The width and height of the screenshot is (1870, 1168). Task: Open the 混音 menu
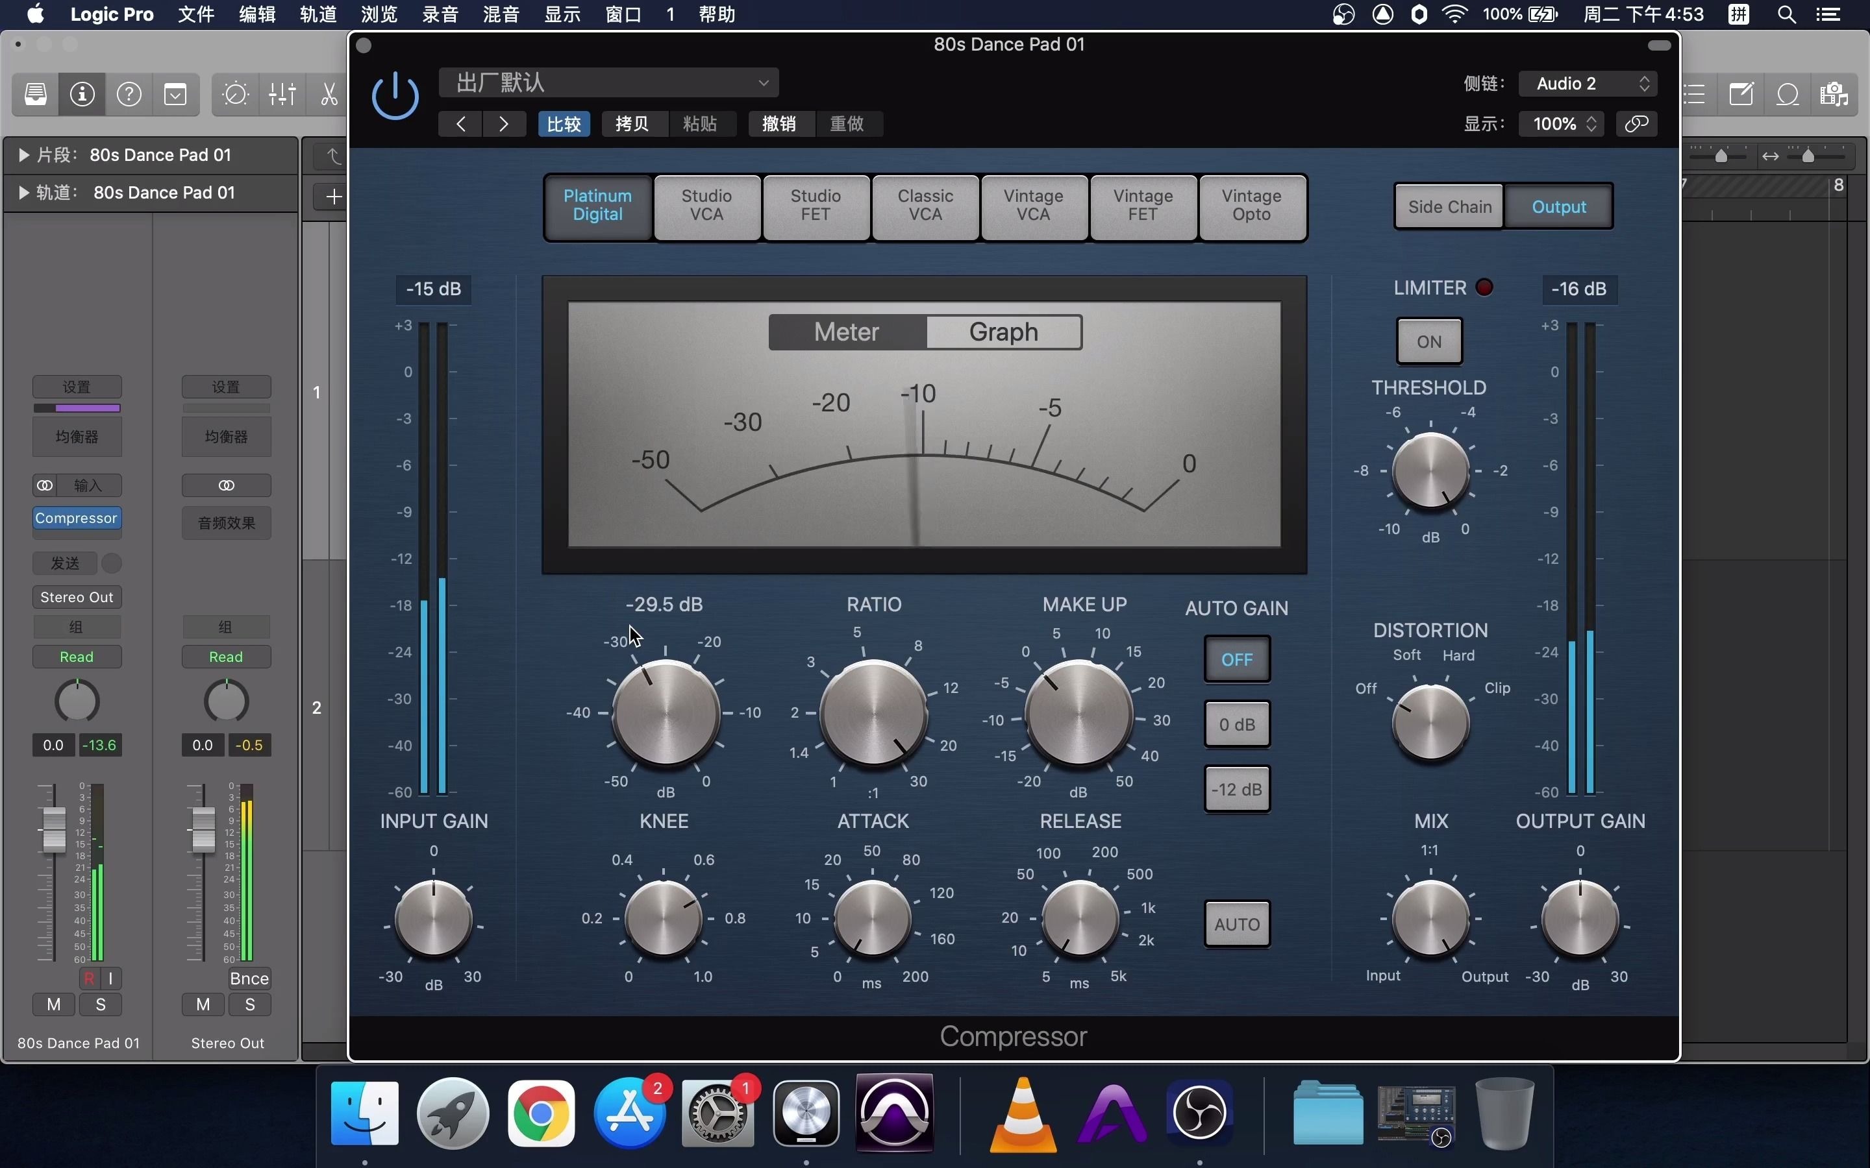[501, 14]
